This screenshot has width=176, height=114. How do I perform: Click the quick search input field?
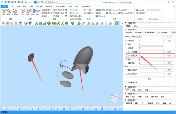pos(57,2)
